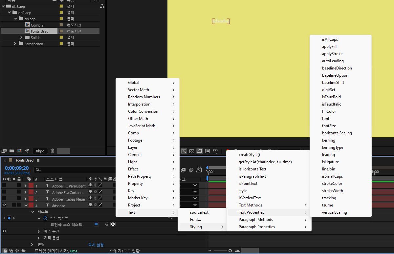Image resolution: width=394 pixels, height=254 pixels.
Task: Toggle transfer controls pane icon
Action: click(11, 251)
